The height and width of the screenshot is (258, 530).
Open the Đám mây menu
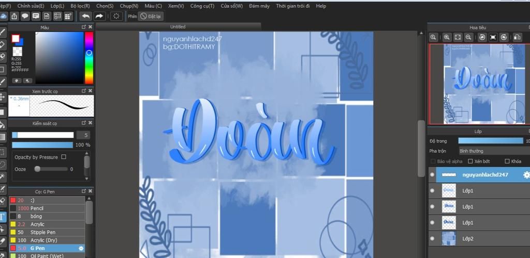point(259,6)
